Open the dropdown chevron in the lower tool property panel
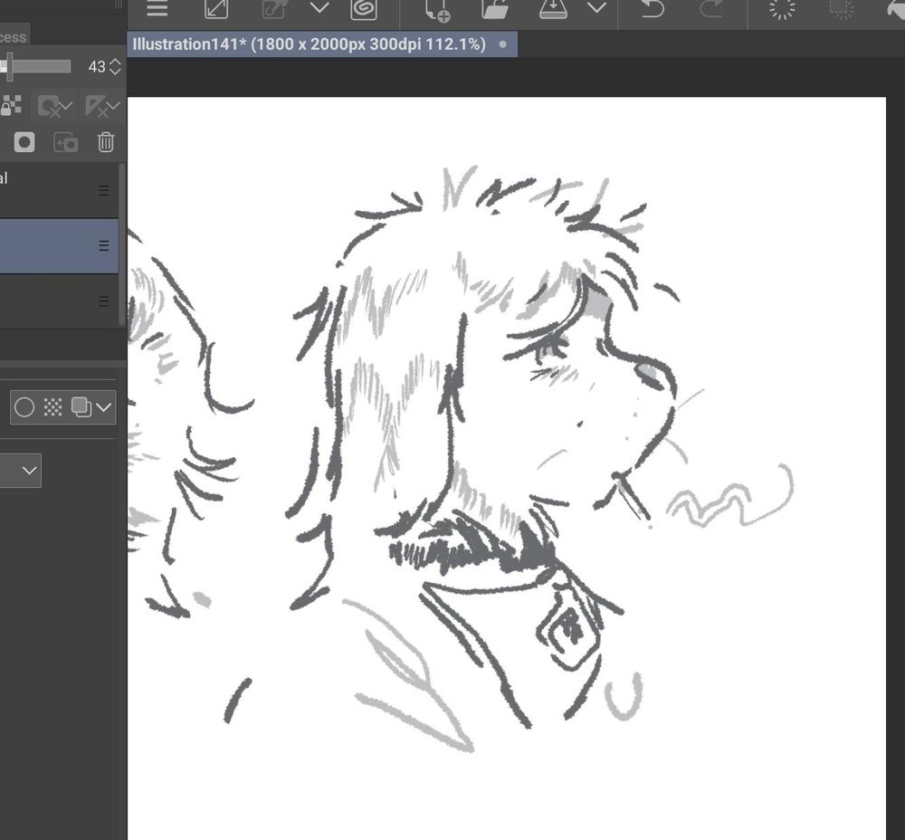The width and height of the screenshot is (905, 840). coord(29,471)
